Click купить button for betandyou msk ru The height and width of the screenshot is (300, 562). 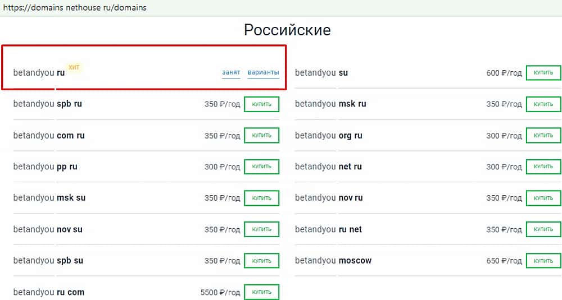[543, 104]
